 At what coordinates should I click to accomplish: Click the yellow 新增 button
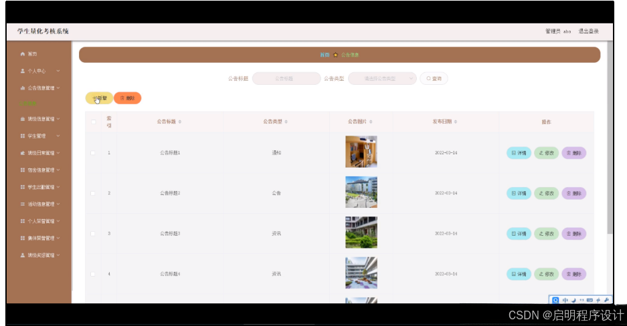click(x=99, y=98)
